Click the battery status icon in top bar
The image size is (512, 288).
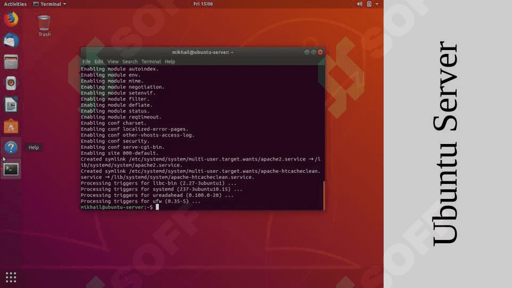click(x=369, y=4)
